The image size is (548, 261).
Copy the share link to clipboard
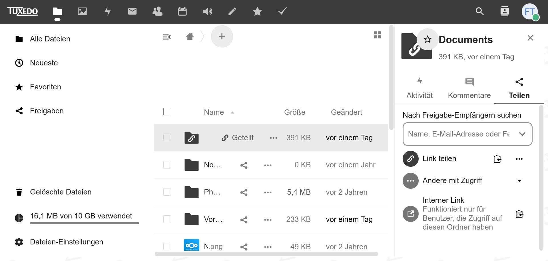pos(497,159)
